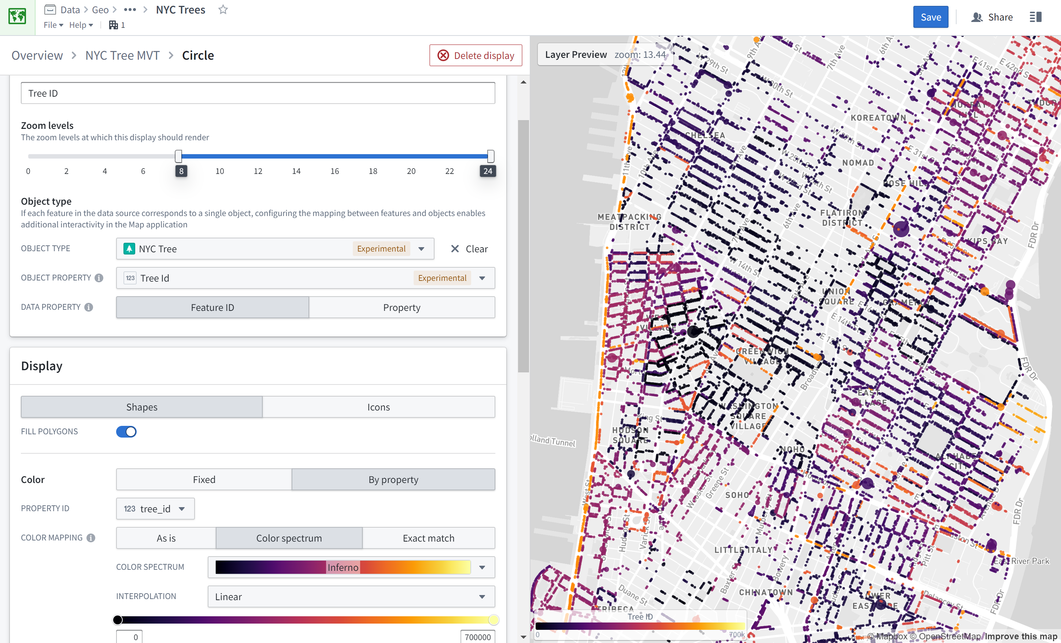Go to NYC Tree MVT breadcrumb
1061x643 pixels.
point(122,56)
